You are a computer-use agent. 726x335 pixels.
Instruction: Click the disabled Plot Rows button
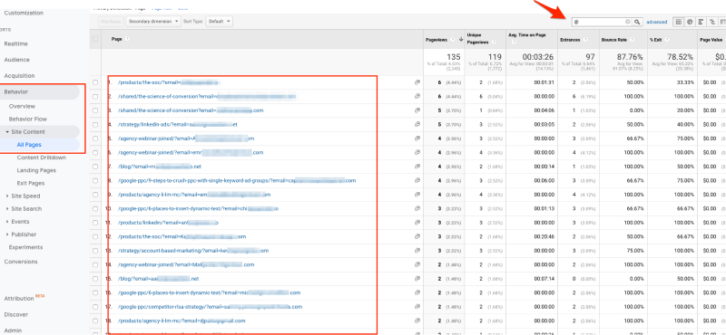(x=111, y=21)
